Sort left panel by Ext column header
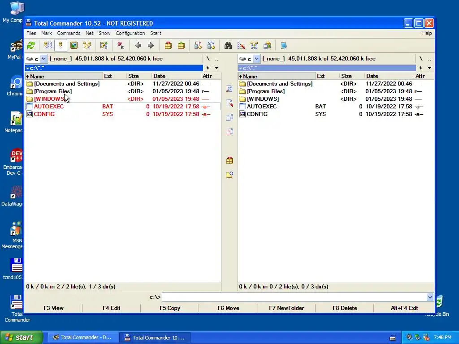The image size is (459, 344). click(x=114, y=76)
